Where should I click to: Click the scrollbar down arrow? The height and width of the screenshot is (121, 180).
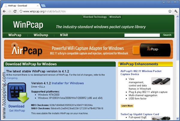(x=177, y=118)
